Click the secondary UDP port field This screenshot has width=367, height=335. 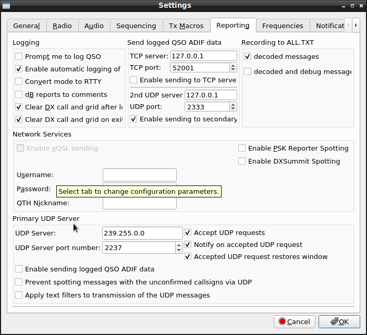[207, 107]
